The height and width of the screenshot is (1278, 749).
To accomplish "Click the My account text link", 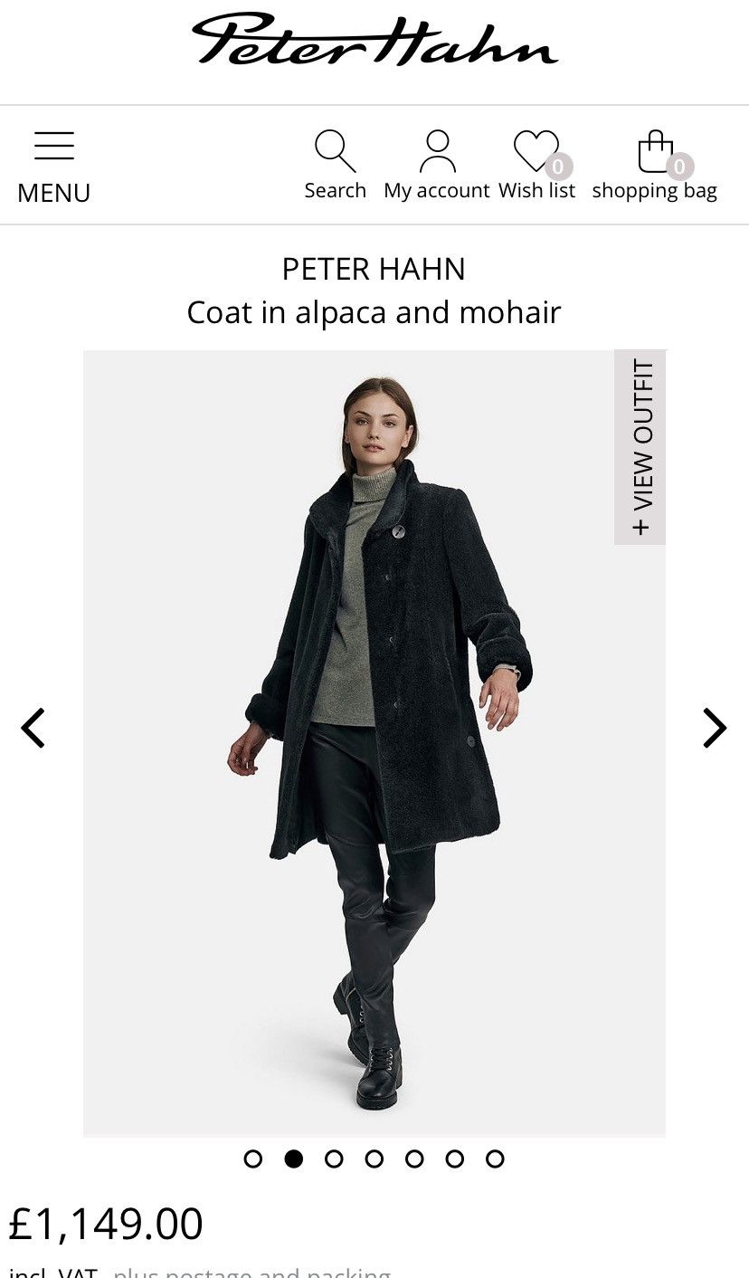I will tap(437, 190).
